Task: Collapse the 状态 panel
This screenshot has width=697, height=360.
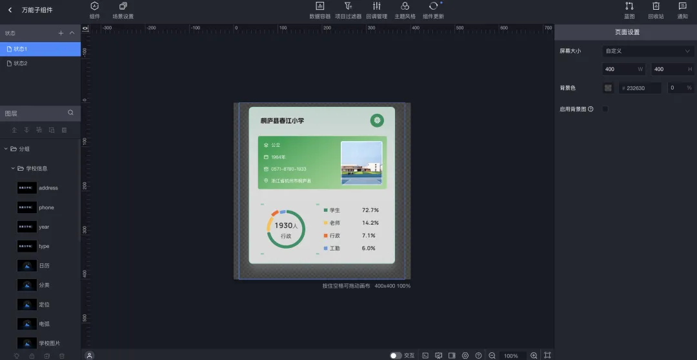Action: click(72, 33)
